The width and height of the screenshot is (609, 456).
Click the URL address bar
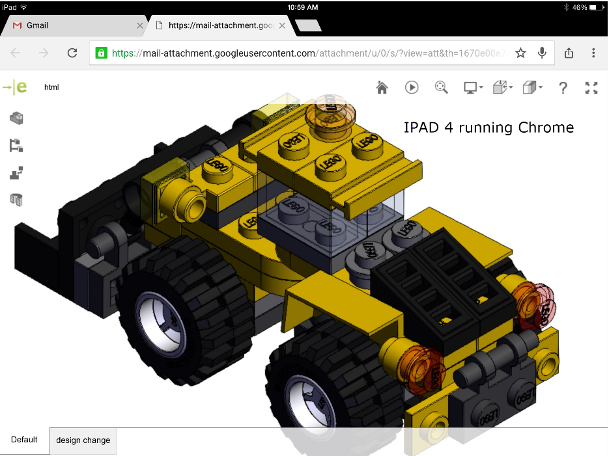coord(322,53)
